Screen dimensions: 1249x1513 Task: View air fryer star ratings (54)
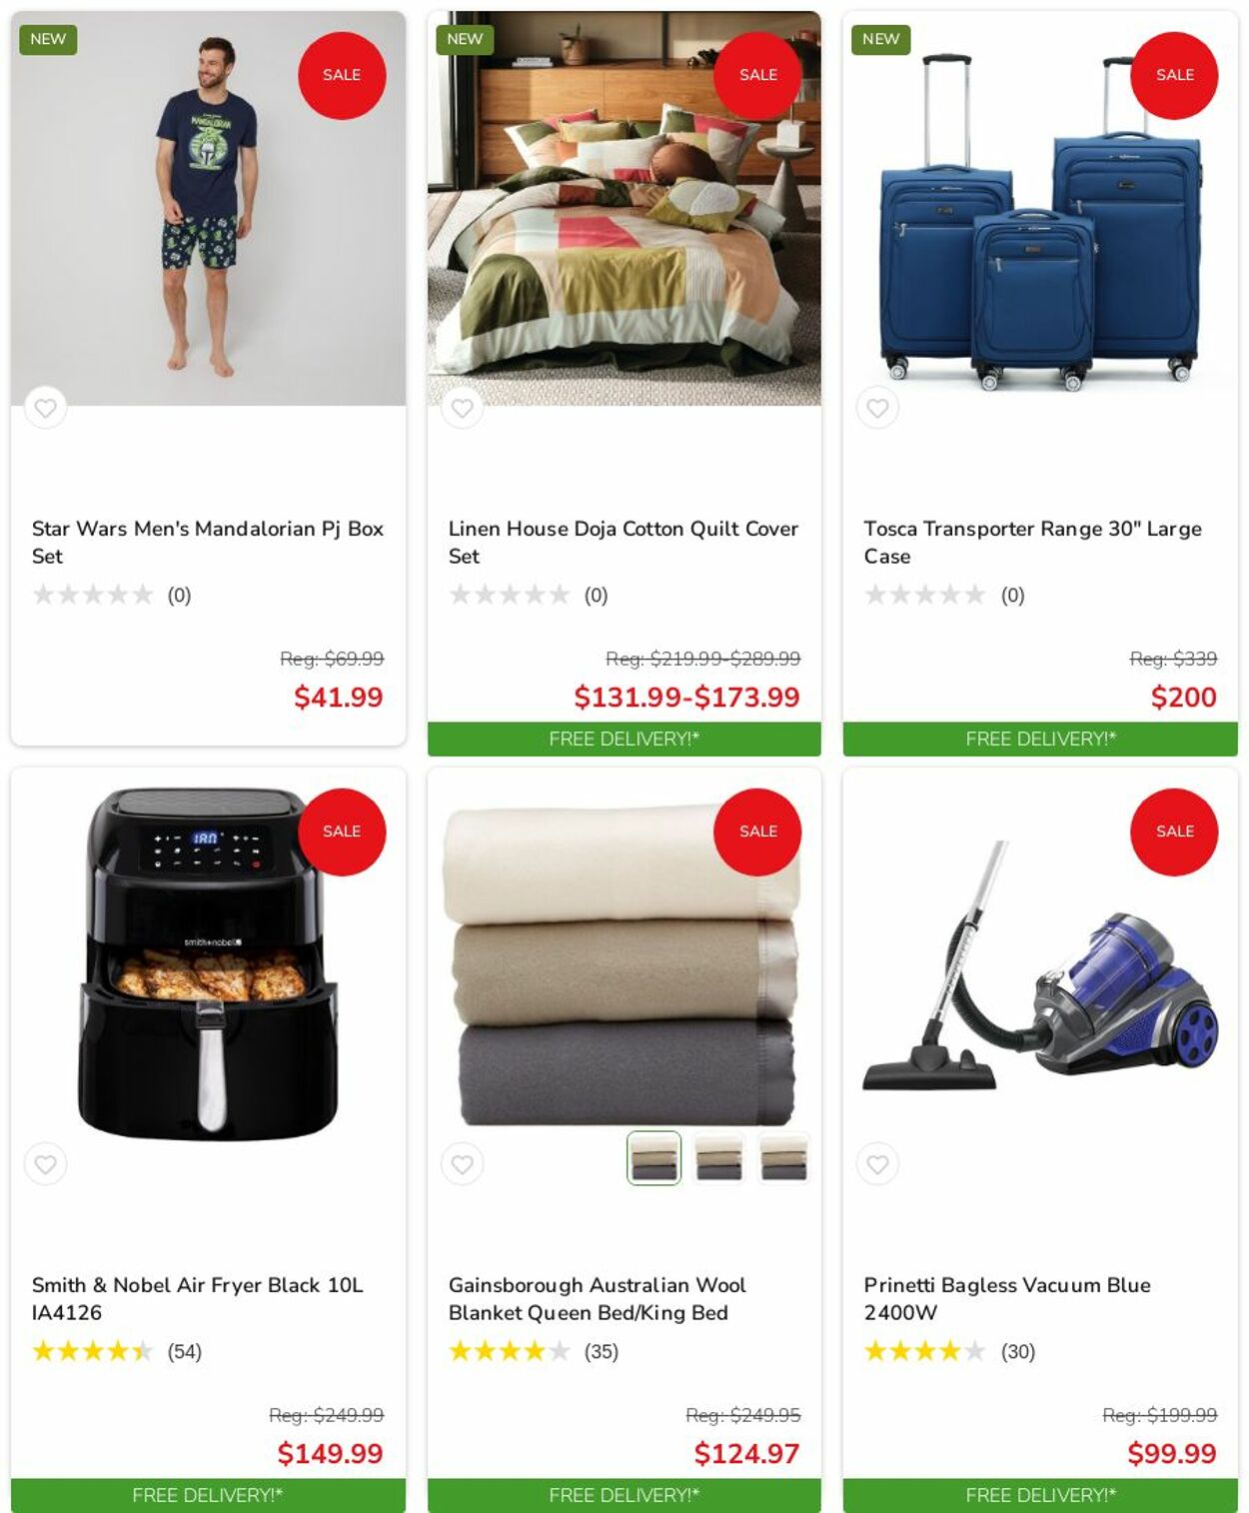tap(117, 1351)
